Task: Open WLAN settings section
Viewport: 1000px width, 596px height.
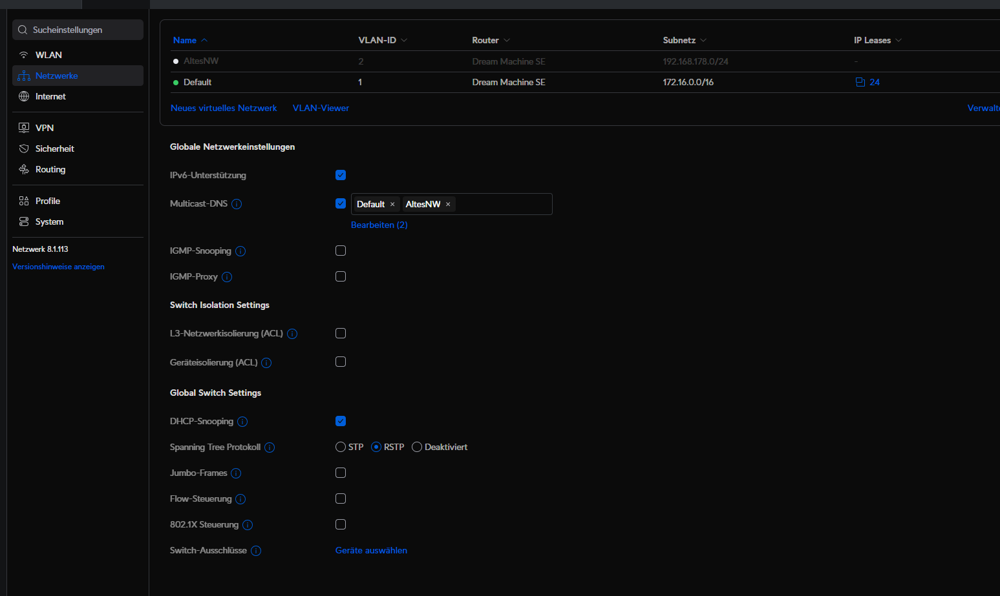Action: pos(78,55)
